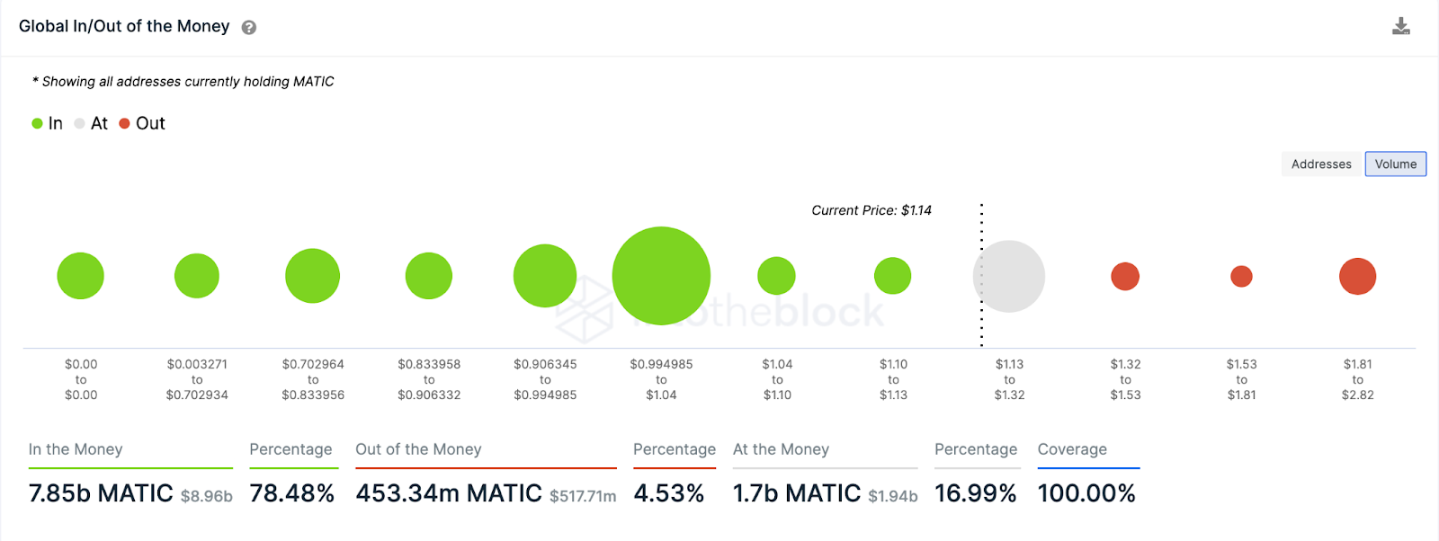
Task: Click the red bubble for $1.32 to $1.53
Action: 1125,276
